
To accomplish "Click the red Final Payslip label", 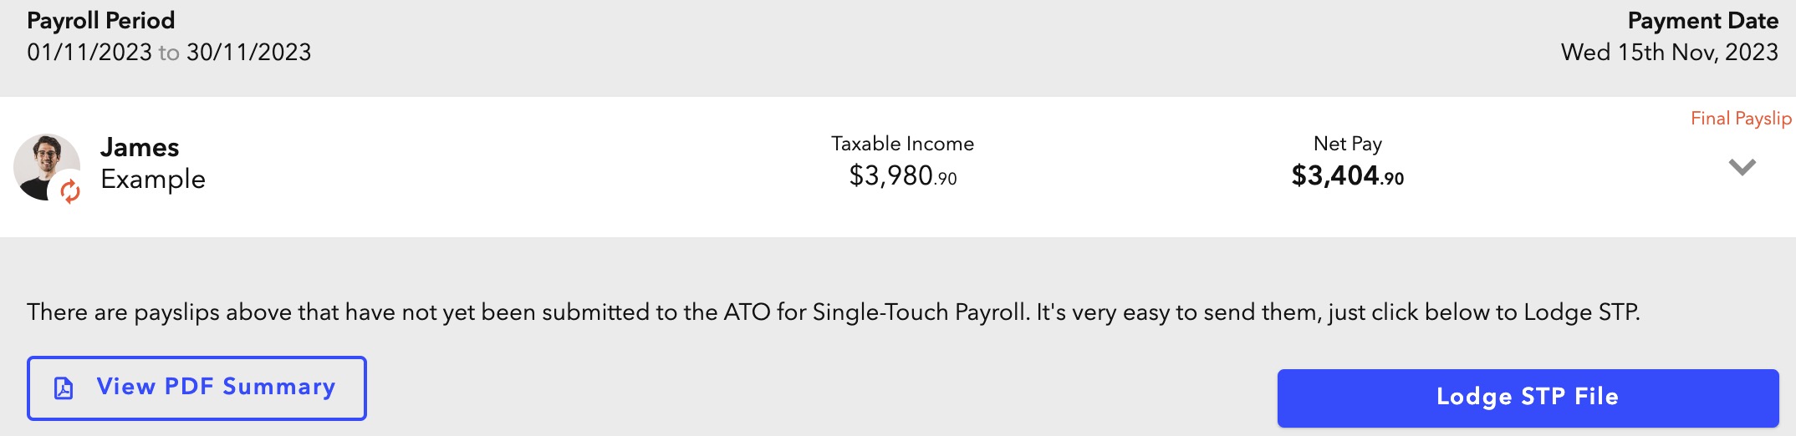I will coord(1741,119).
